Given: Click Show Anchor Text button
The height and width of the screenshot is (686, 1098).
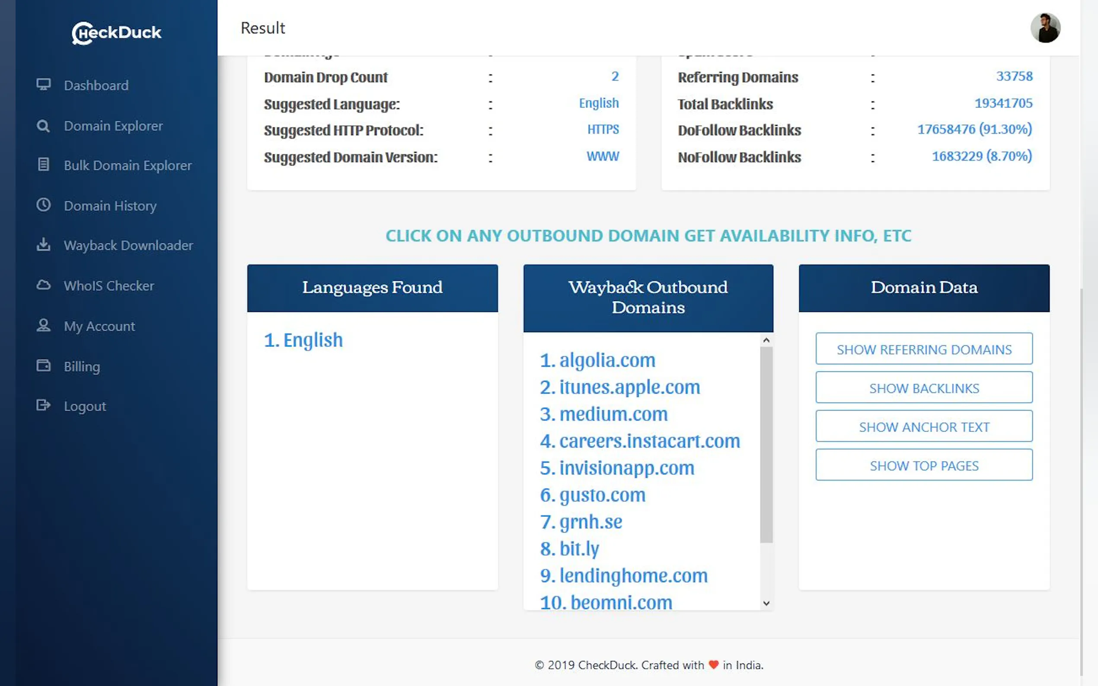Looking at the screenshot, I should (x=924, y=426).
